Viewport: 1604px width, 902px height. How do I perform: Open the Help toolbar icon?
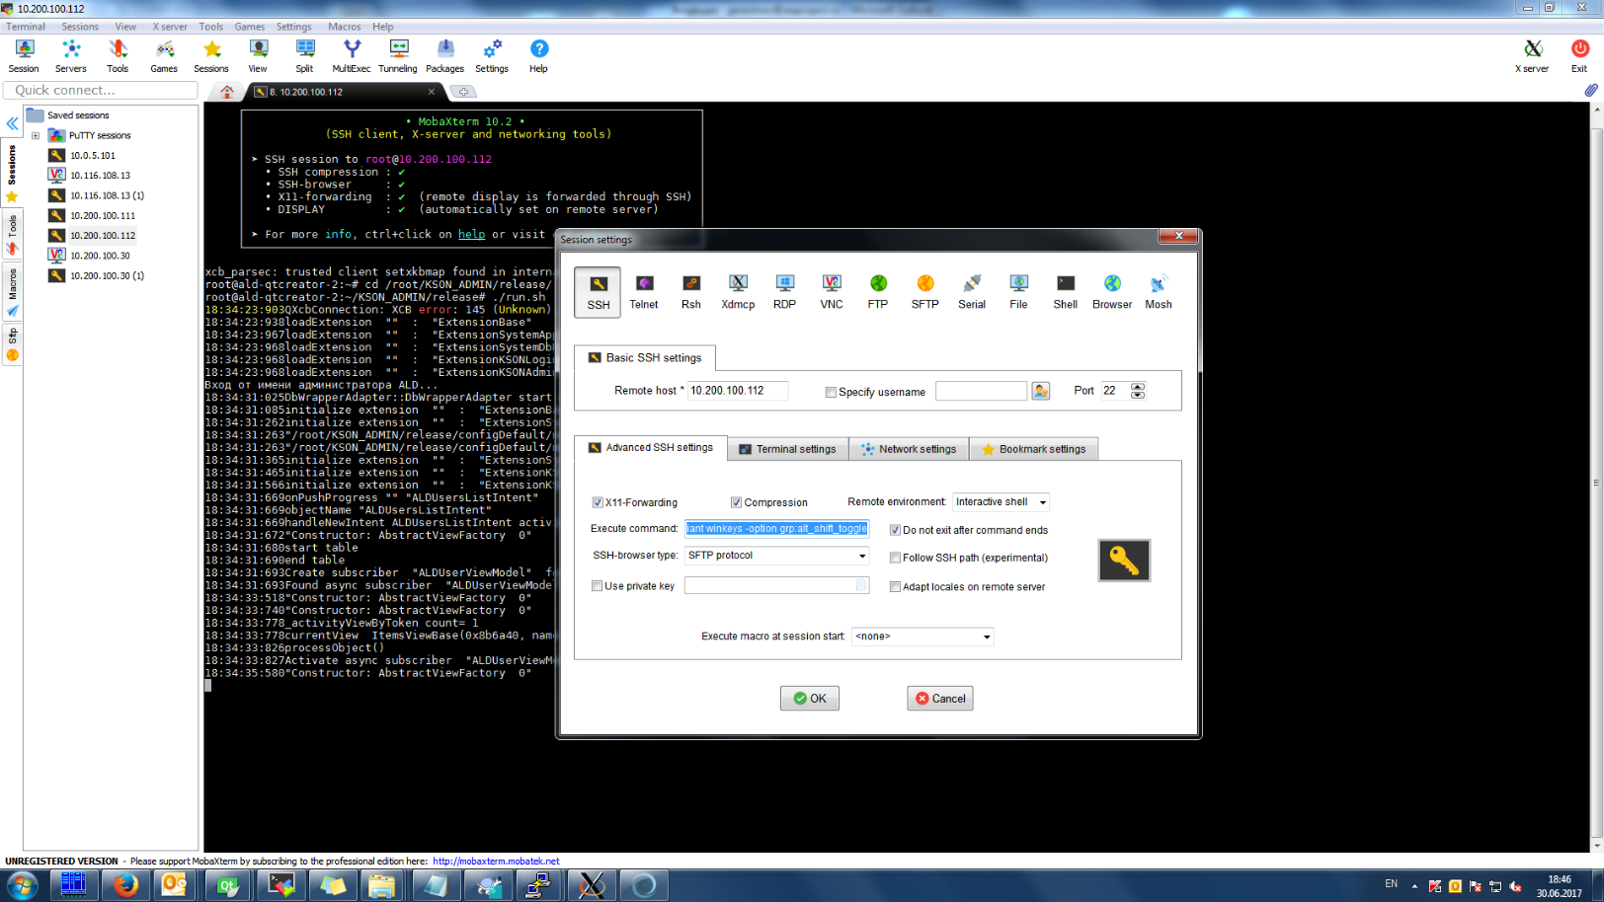click(x=538, y=56)
